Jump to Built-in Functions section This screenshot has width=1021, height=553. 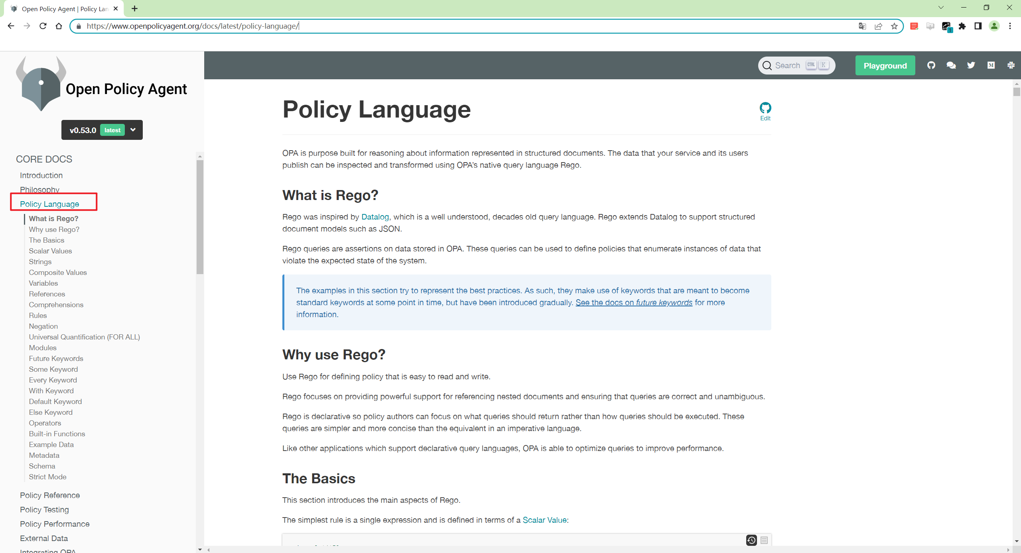(57, 433)
